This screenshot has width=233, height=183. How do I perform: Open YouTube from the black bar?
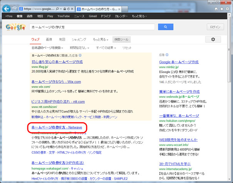tap(64, 16)
